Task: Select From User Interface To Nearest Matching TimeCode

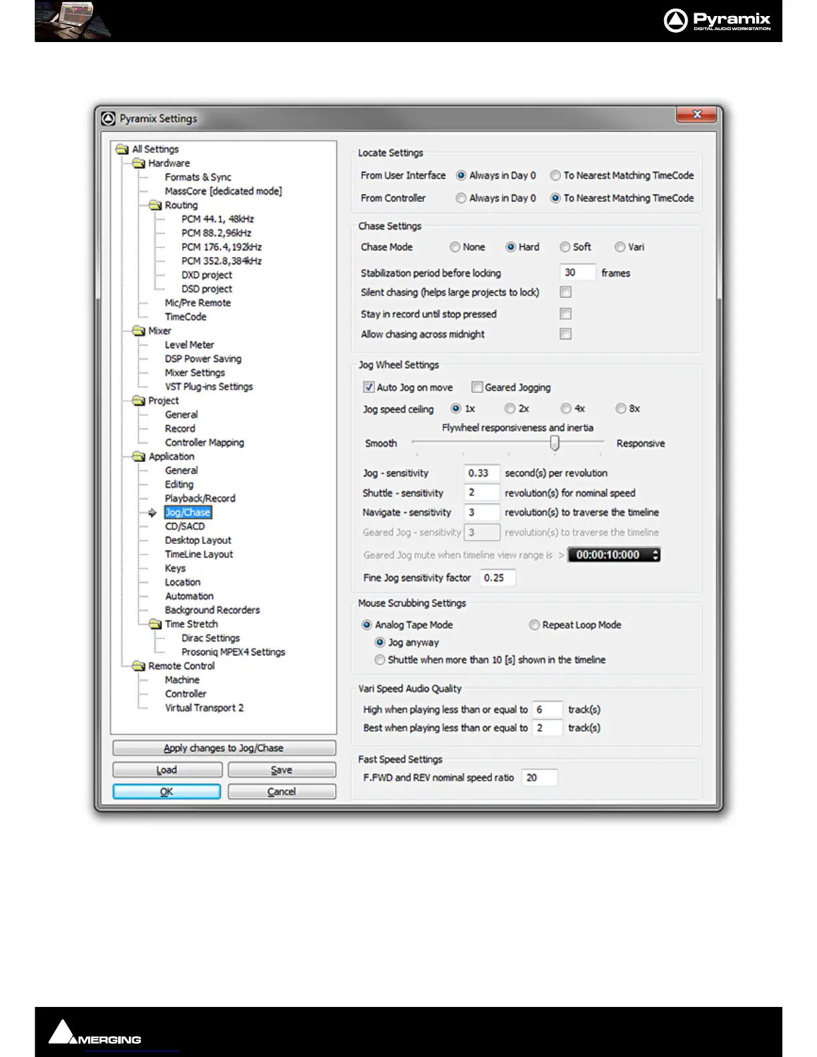Action: point(555,175)
